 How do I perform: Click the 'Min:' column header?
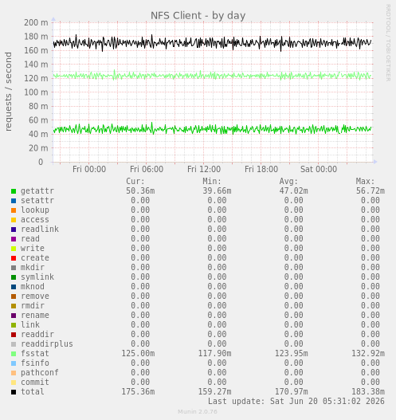click(212, 182)
